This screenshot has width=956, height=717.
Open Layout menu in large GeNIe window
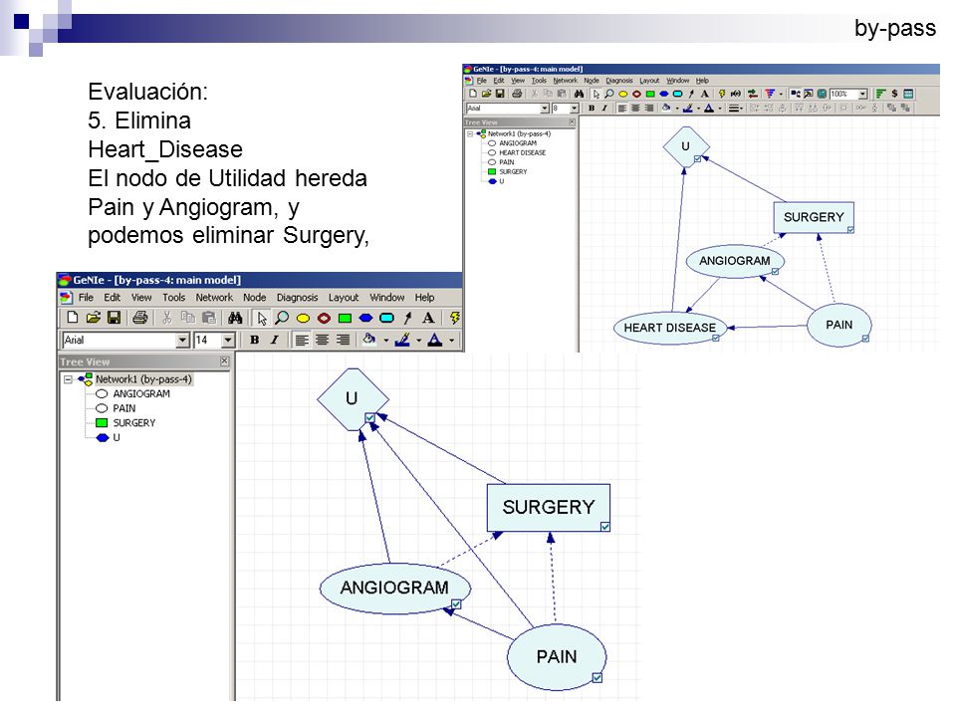coord(344,298)
